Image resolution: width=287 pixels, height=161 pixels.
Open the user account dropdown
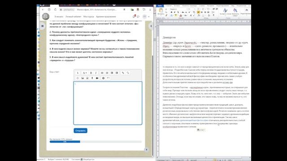(x=146, y=17)
